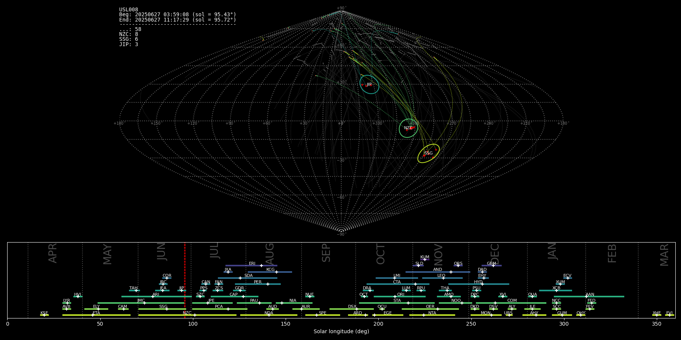Select the XCB shower label in timeline
681x340 pixels.
point(556,288)
